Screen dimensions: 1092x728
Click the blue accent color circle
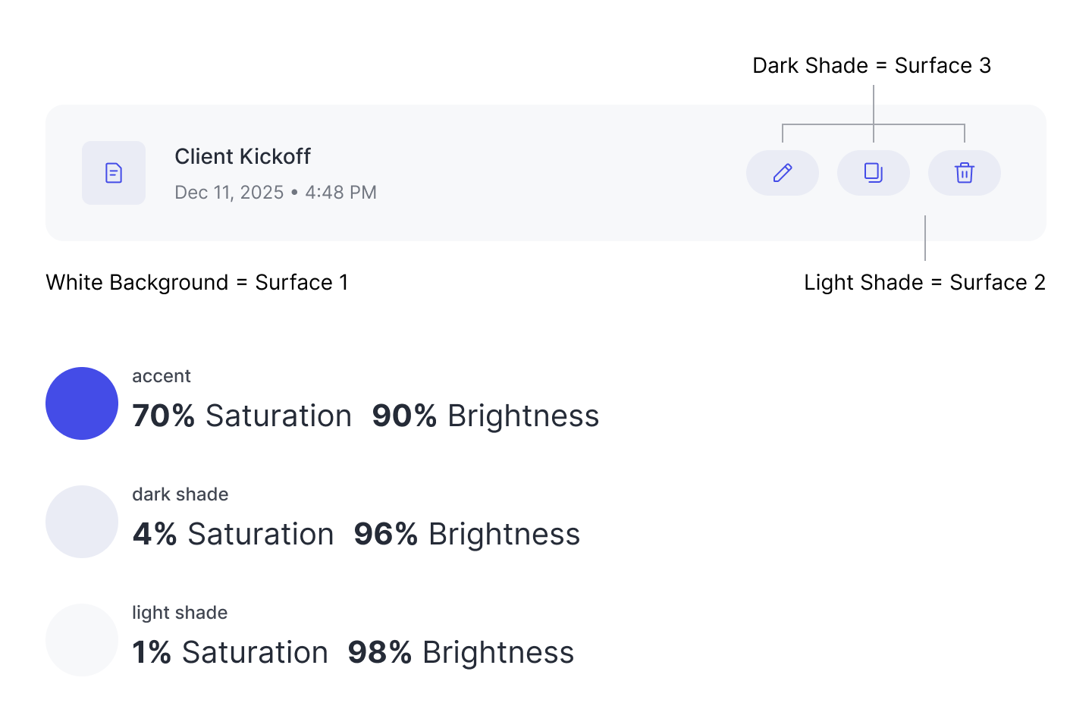pos(82,403)
